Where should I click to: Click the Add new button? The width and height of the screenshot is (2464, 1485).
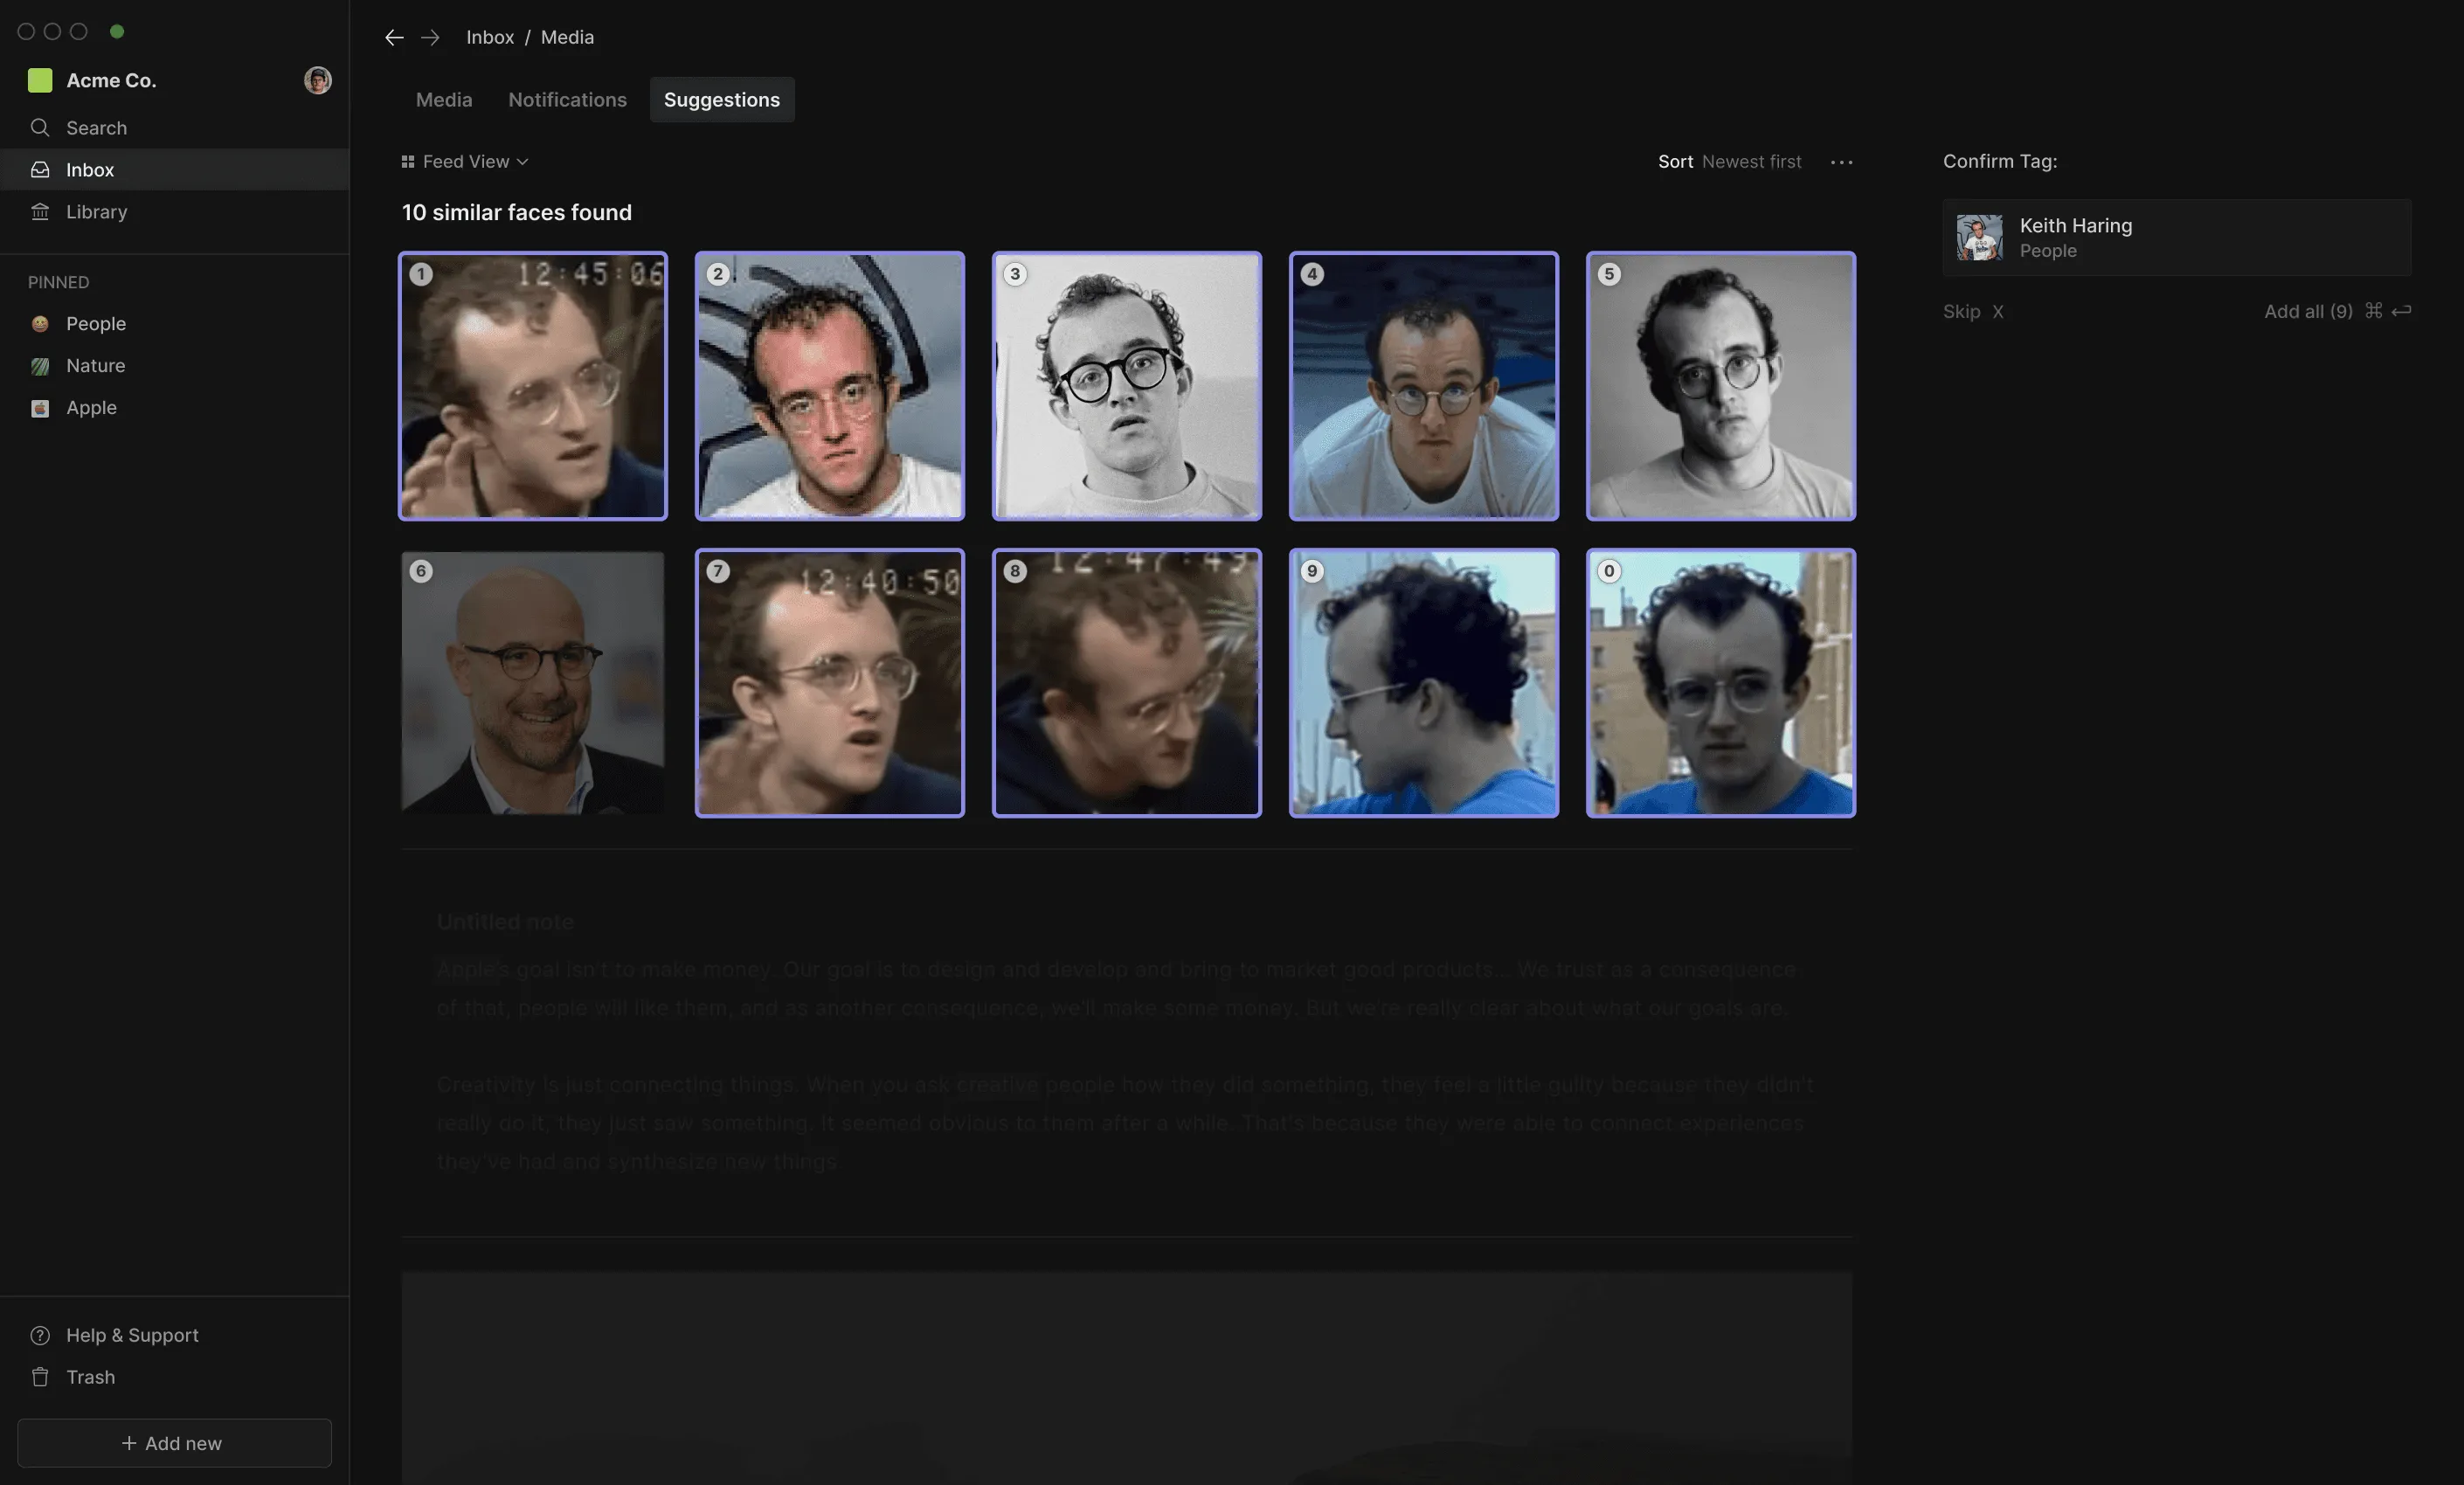(174, 1442)
